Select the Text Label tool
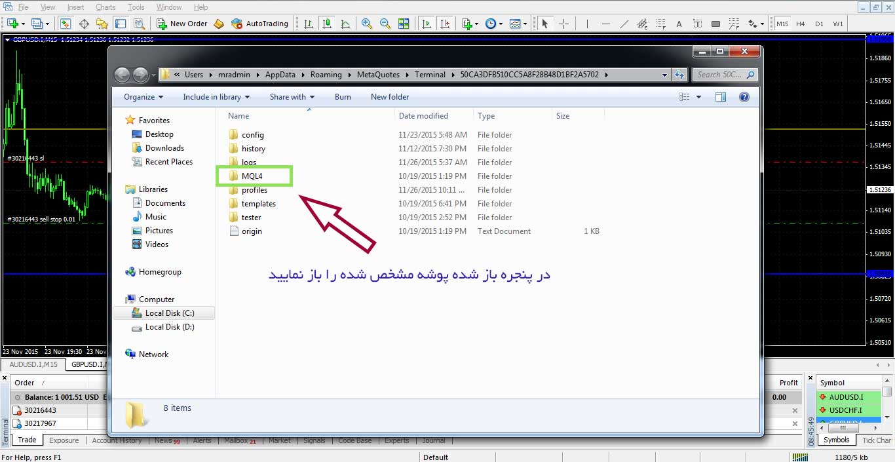 coord(697,24)
